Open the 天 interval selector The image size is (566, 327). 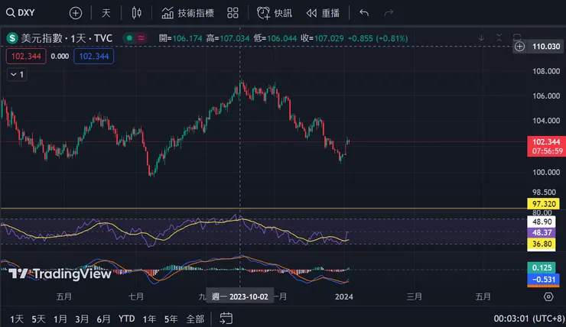click(x=106, y=13)
